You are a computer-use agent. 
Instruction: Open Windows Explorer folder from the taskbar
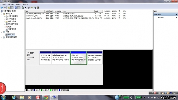[x=22, y=97]
